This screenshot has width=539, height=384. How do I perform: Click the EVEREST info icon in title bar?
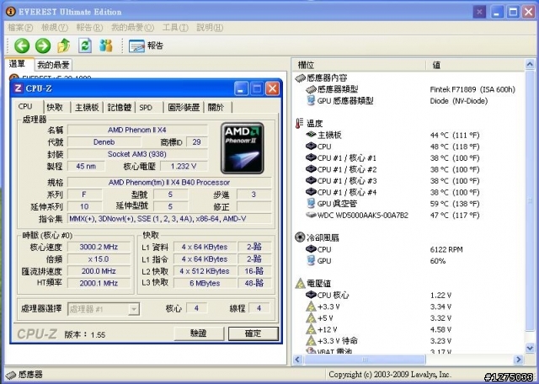[x=11, y=12]
